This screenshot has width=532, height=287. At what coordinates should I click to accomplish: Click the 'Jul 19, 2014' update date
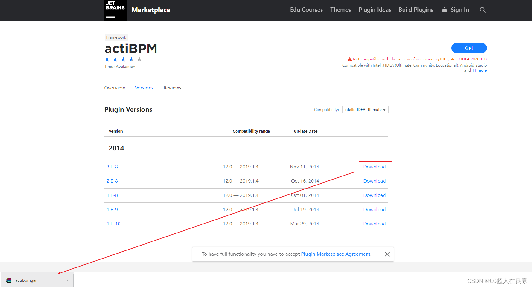click(x=306, y=210)
